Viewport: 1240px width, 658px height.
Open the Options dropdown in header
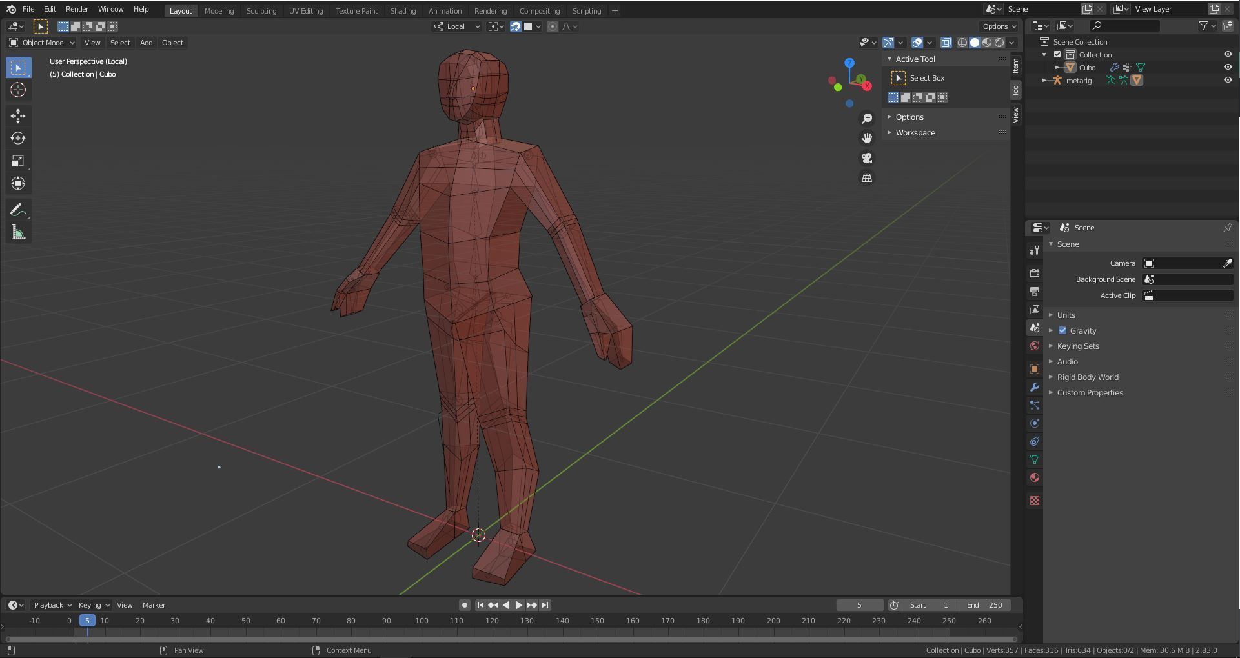click(999, 26)
